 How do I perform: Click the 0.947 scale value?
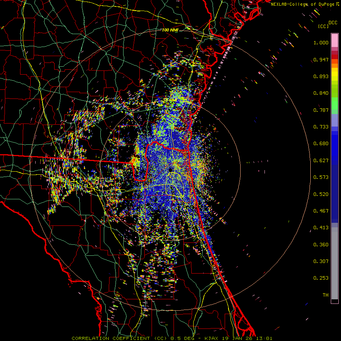pyautogui.click(x=321, y=59)
